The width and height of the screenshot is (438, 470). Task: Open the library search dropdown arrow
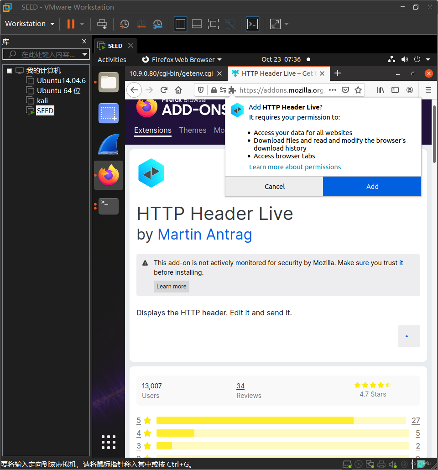coord(85,54)
